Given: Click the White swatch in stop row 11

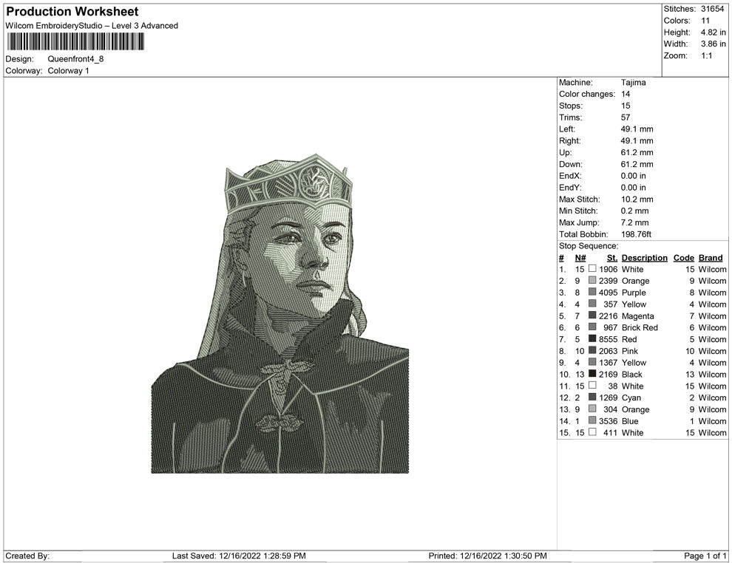Looking at the screenshot, I should [592, 385].
